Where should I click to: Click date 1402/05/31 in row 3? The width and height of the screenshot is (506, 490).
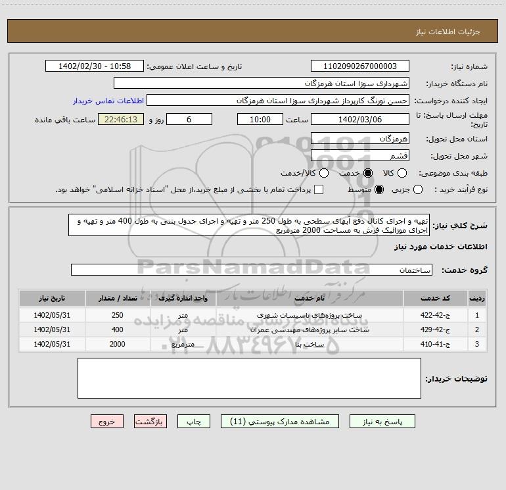[x=52, y=345]
